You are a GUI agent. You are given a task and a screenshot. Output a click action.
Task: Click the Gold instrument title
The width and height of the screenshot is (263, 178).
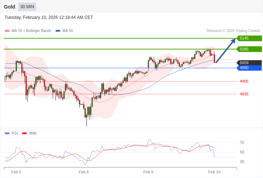(10, 7)
